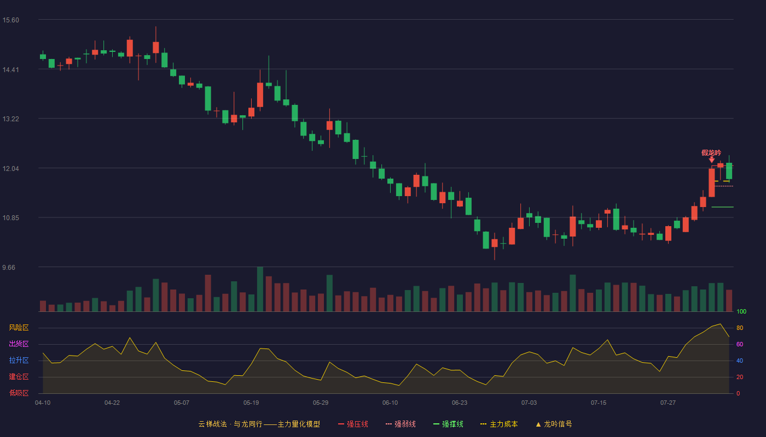The height and width of the screenshot is (437, 766).
Task: Click the 05-29 date label
Action: coord(321,403)
